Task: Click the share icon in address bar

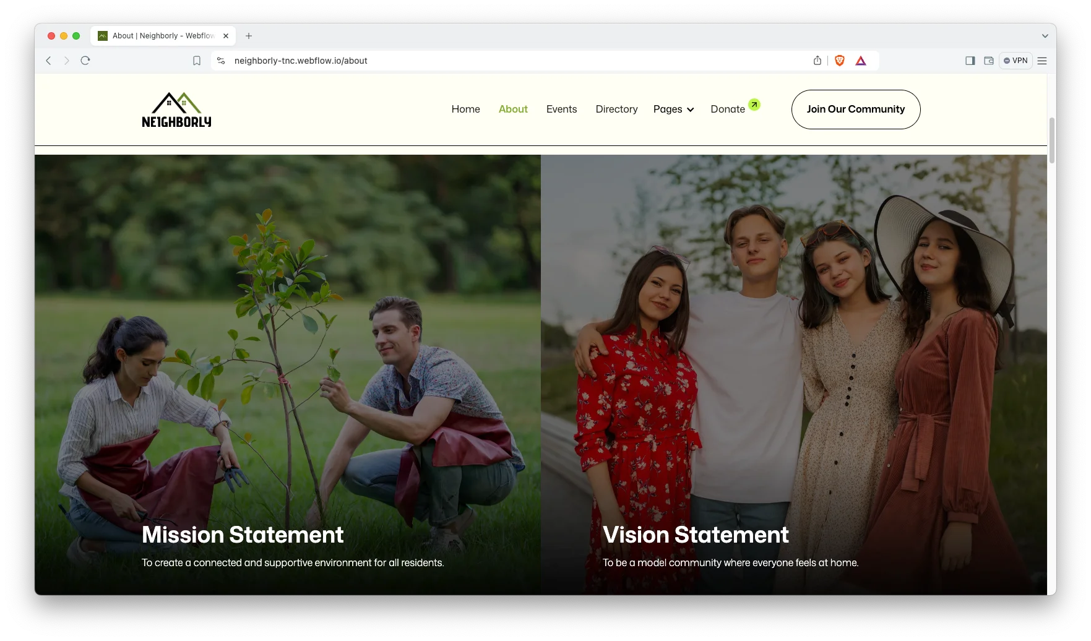Action: coord(817,61)
